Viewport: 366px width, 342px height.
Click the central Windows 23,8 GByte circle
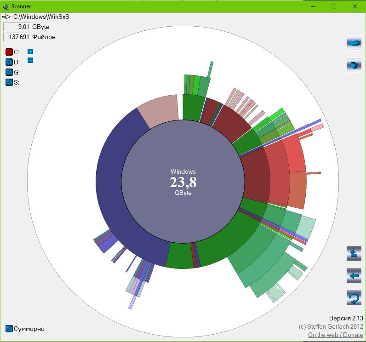183,182
